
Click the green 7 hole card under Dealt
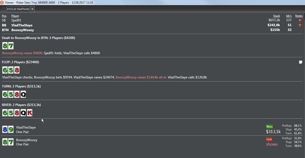11,46
